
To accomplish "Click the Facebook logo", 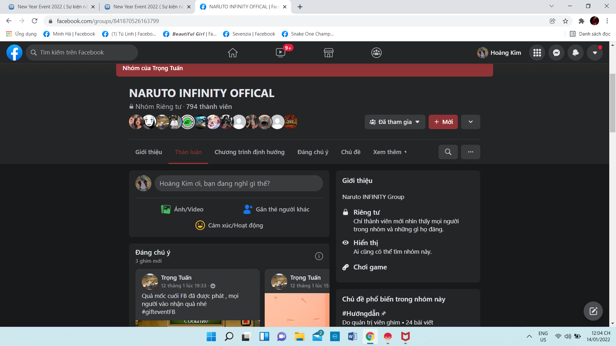I will (14, 53).
